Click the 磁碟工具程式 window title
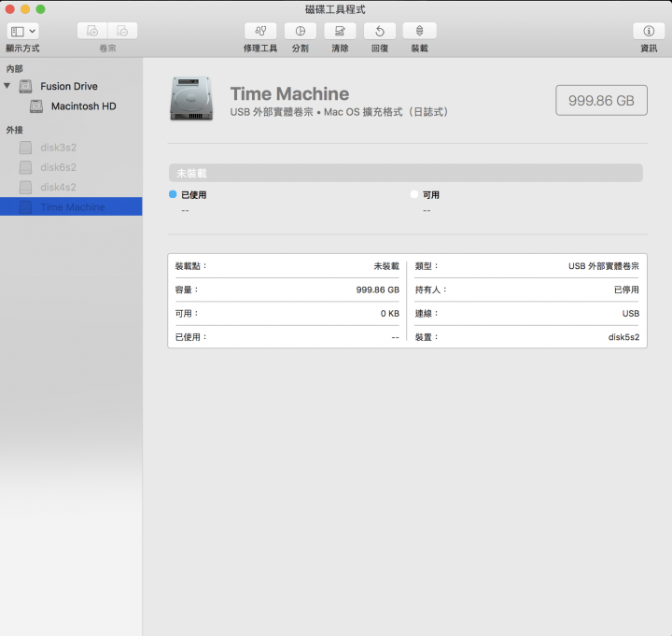Image resolution: width=672 pixels, height=636 pixels. [x=335, y=9]
